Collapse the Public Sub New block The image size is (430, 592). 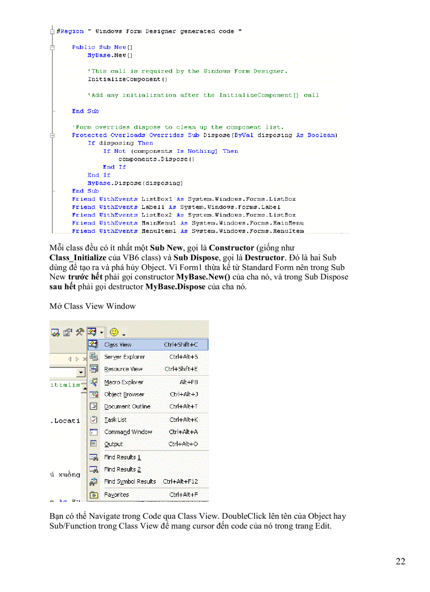(x=52, y=47)
